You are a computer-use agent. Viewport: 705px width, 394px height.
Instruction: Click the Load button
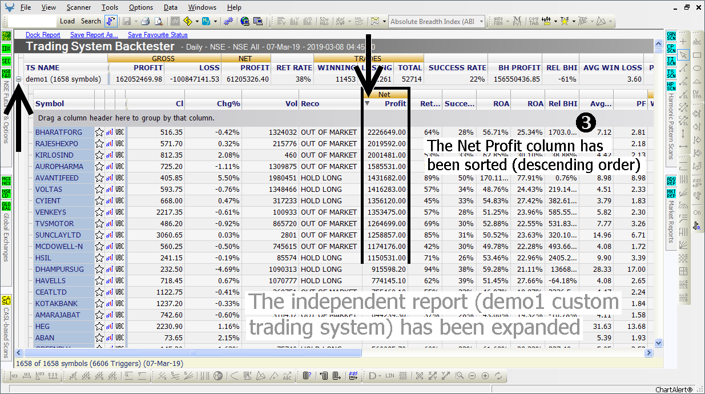pyautogui.click(x=67, y=21)
